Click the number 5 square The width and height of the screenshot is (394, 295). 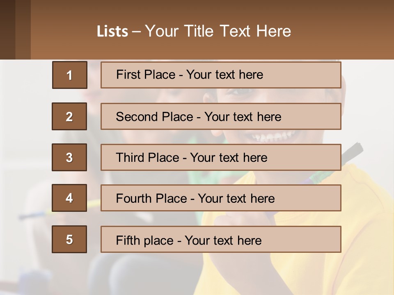(x=69, y=239)
